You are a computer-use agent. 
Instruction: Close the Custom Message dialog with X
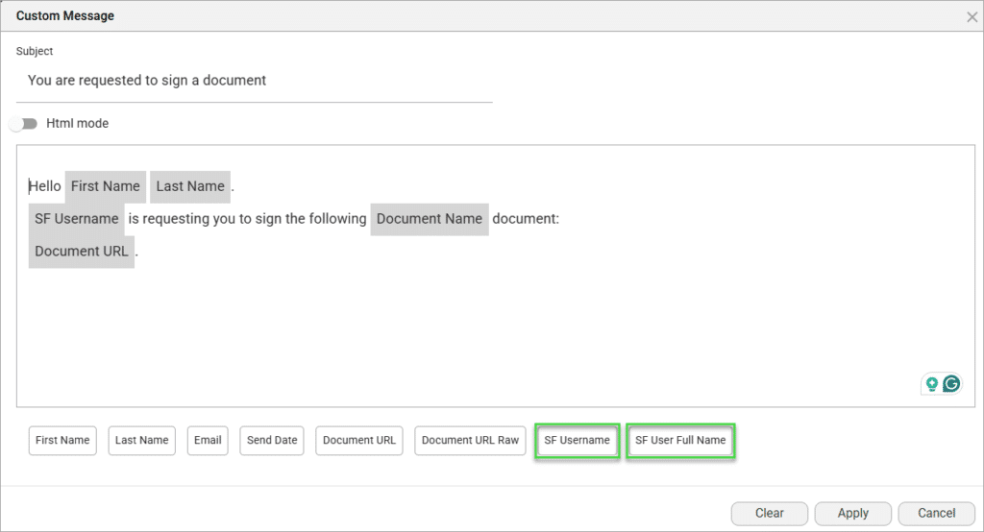tap(972, 16)
